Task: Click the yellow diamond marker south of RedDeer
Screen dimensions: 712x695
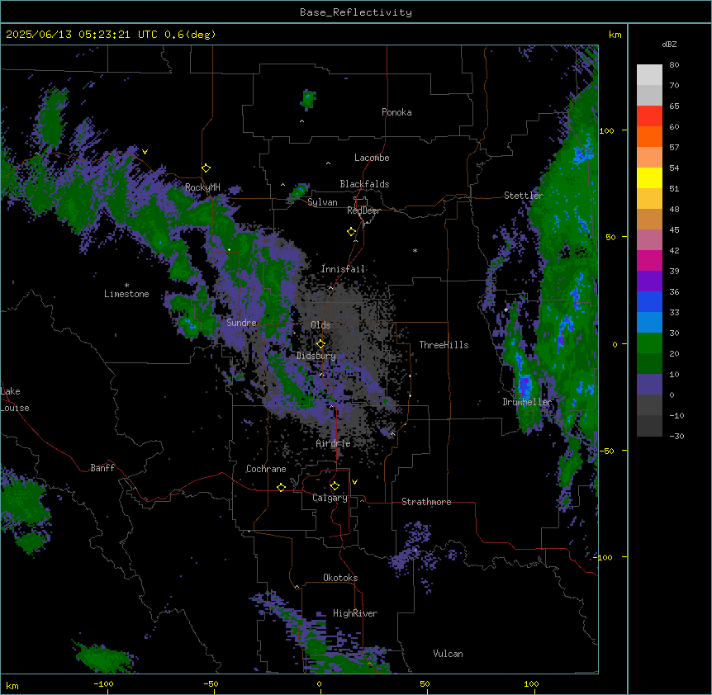Action: (352, 232)
